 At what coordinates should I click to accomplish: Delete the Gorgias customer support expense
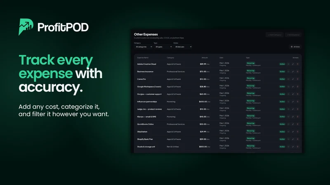coord(297,94)
